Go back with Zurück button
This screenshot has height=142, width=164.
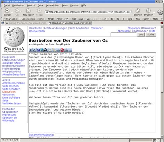7,12
